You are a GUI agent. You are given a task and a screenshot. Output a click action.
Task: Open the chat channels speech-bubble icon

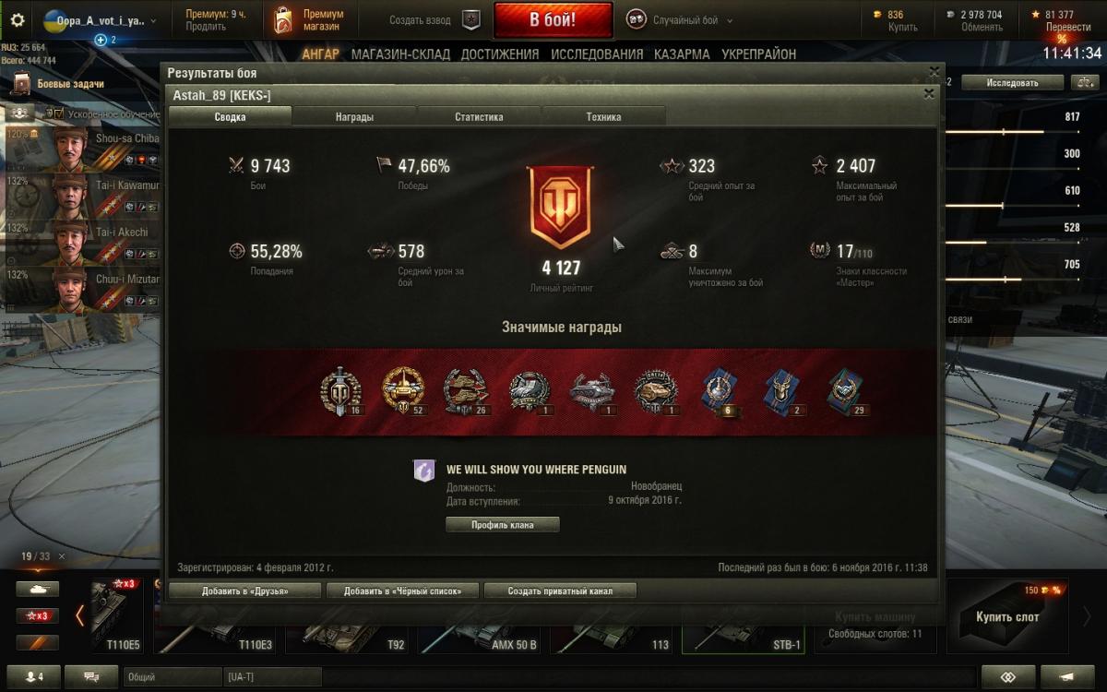click(x=91, y=676)
